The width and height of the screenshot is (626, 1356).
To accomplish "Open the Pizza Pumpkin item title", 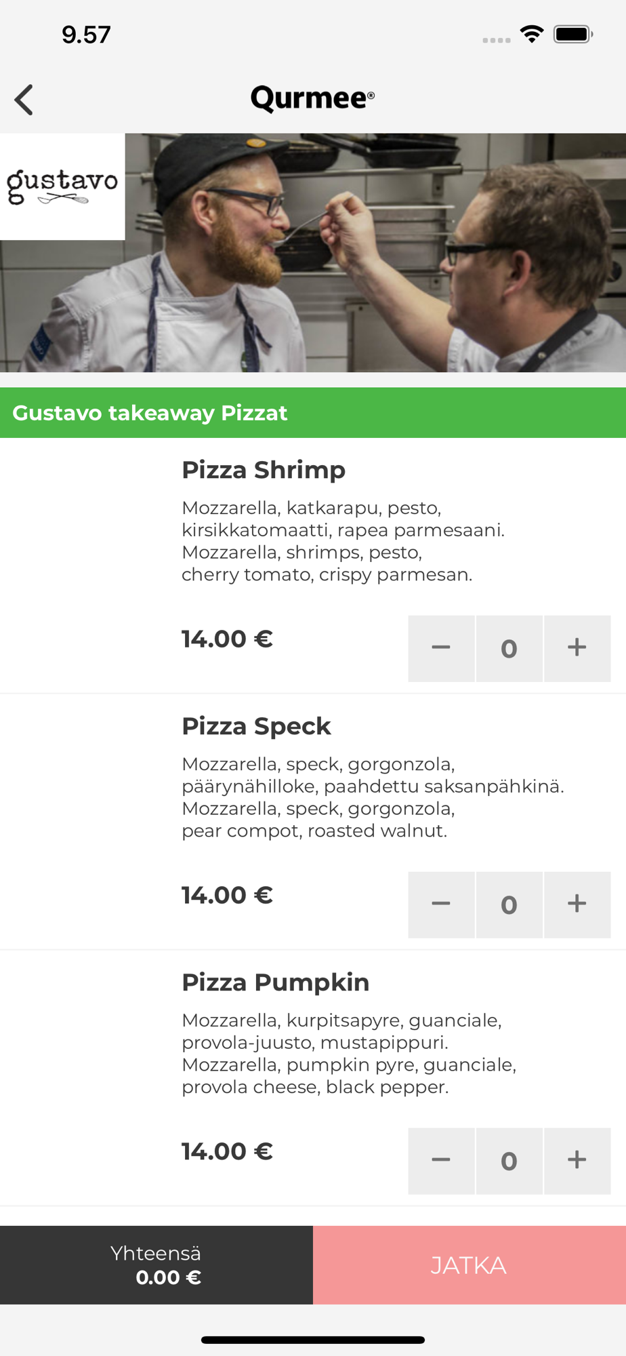I will [276, 982].
